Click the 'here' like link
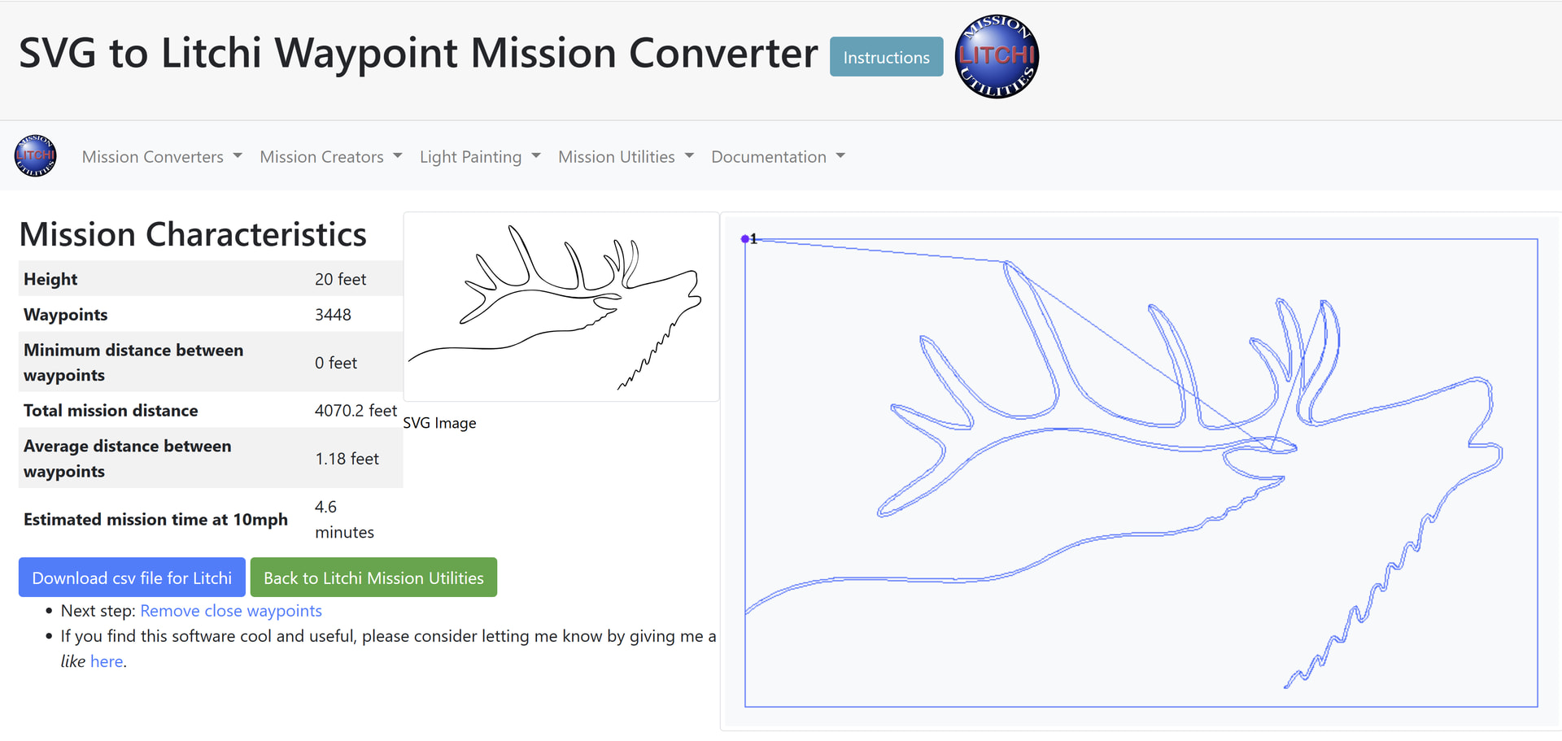Image resolution: width=1562 pixels, height=741 pixels. tap(107, 661)
